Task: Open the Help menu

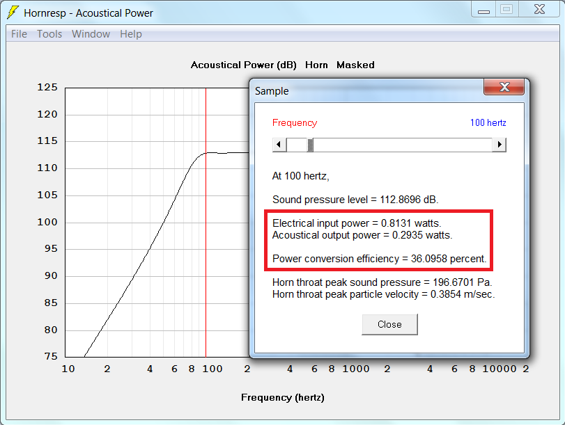Action: tap(131, 34)
